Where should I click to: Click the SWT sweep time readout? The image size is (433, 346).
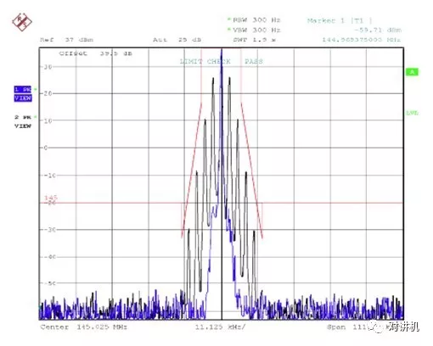point(254,40)
